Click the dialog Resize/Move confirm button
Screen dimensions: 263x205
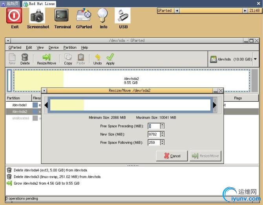[205, 156]
